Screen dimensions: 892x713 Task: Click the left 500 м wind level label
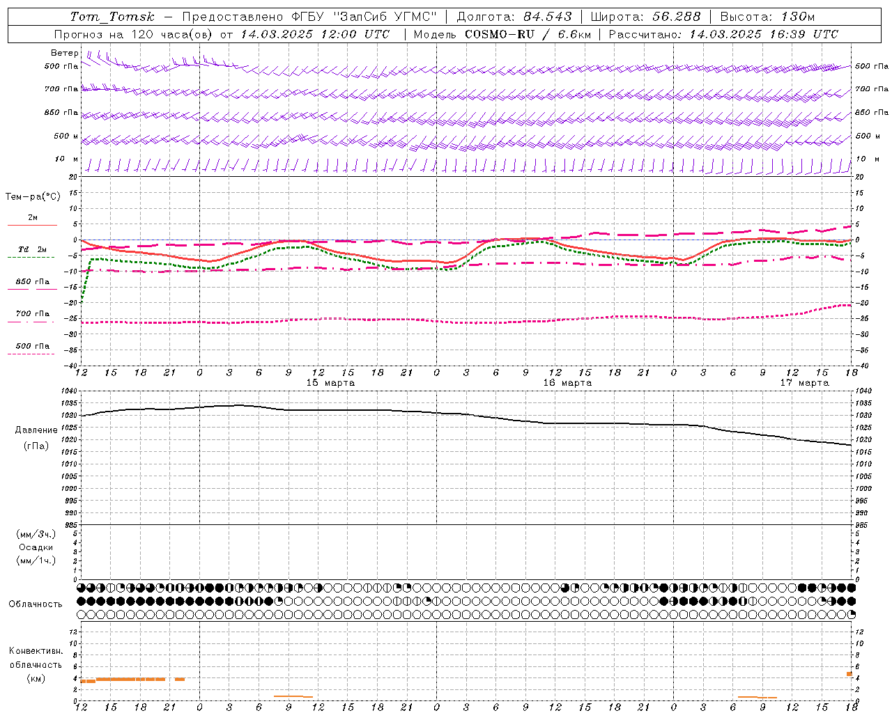[x=66, y=136]
